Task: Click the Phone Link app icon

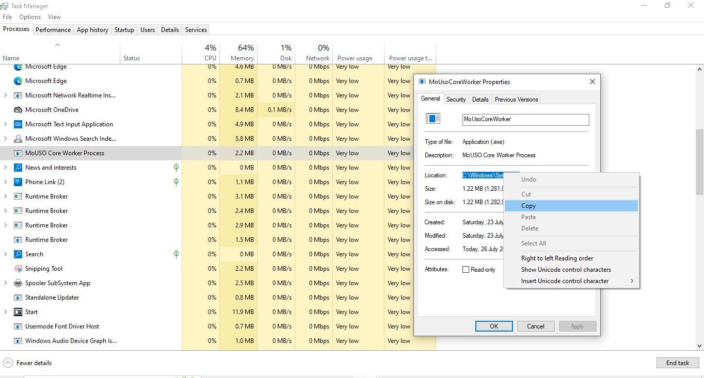Action: click(x=18, y=182)
